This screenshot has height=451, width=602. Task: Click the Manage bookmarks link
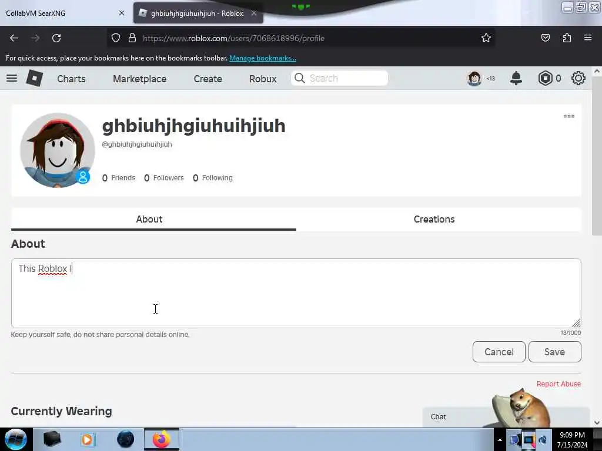(x=263, y=58)
